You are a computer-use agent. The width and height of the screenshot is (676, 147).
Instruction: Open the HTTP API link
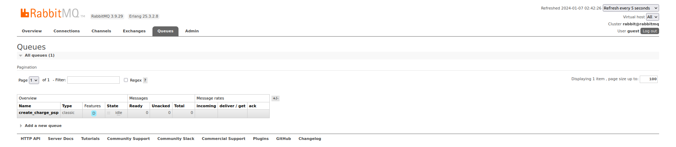point(31,139)
